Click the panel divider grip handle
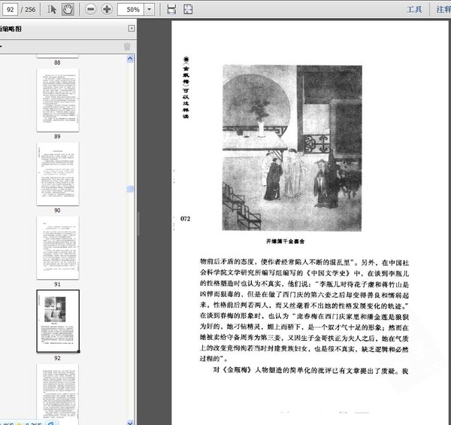The image size is (451, 425). coord(138,224)
